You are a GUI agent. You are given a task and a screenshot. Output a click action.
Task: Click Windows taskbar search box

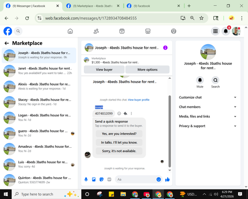pyautogui.click(x=47, y=194)
